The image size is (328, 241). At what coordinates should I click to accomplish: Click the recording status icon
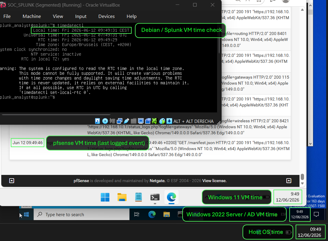(148, 121)
